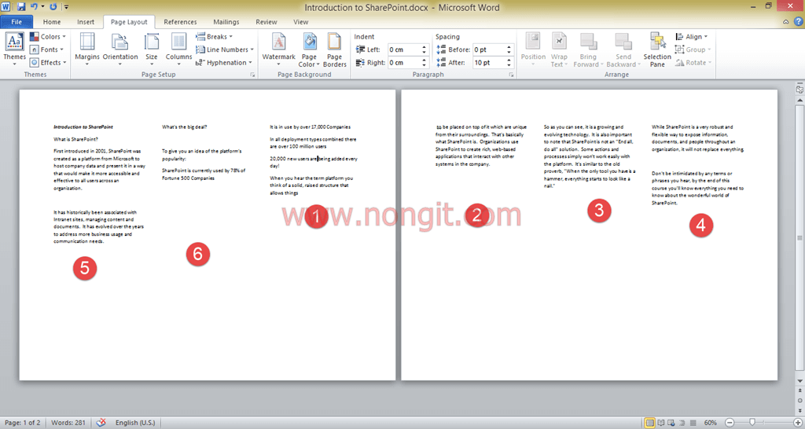Open the Page Setup dialog launcher
805x429 pixels.
coord(252,75)
